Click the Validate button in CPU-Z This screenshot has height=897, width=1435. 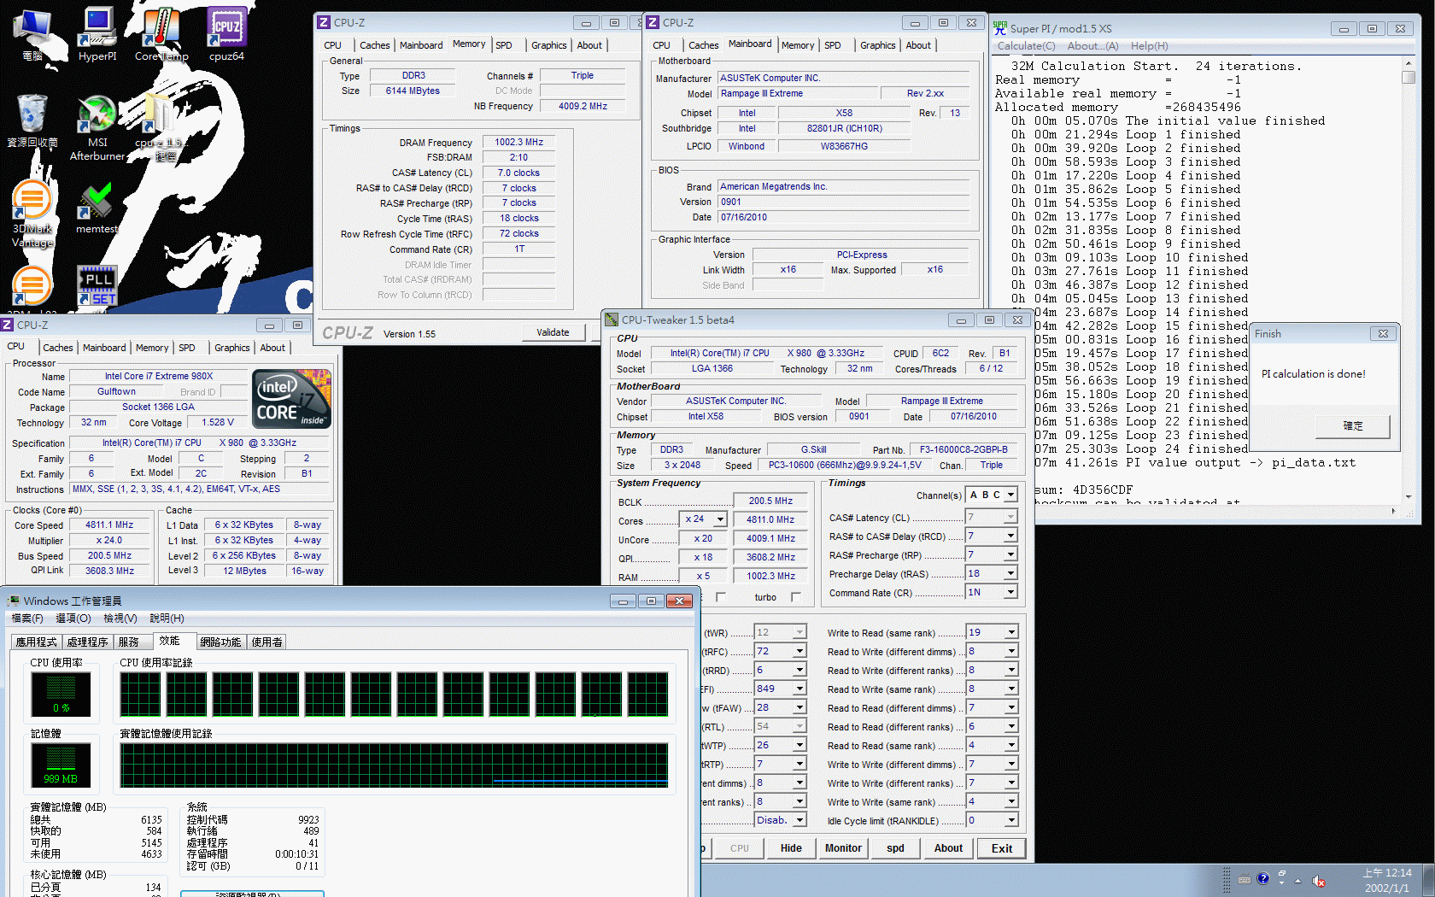point(553,332)
